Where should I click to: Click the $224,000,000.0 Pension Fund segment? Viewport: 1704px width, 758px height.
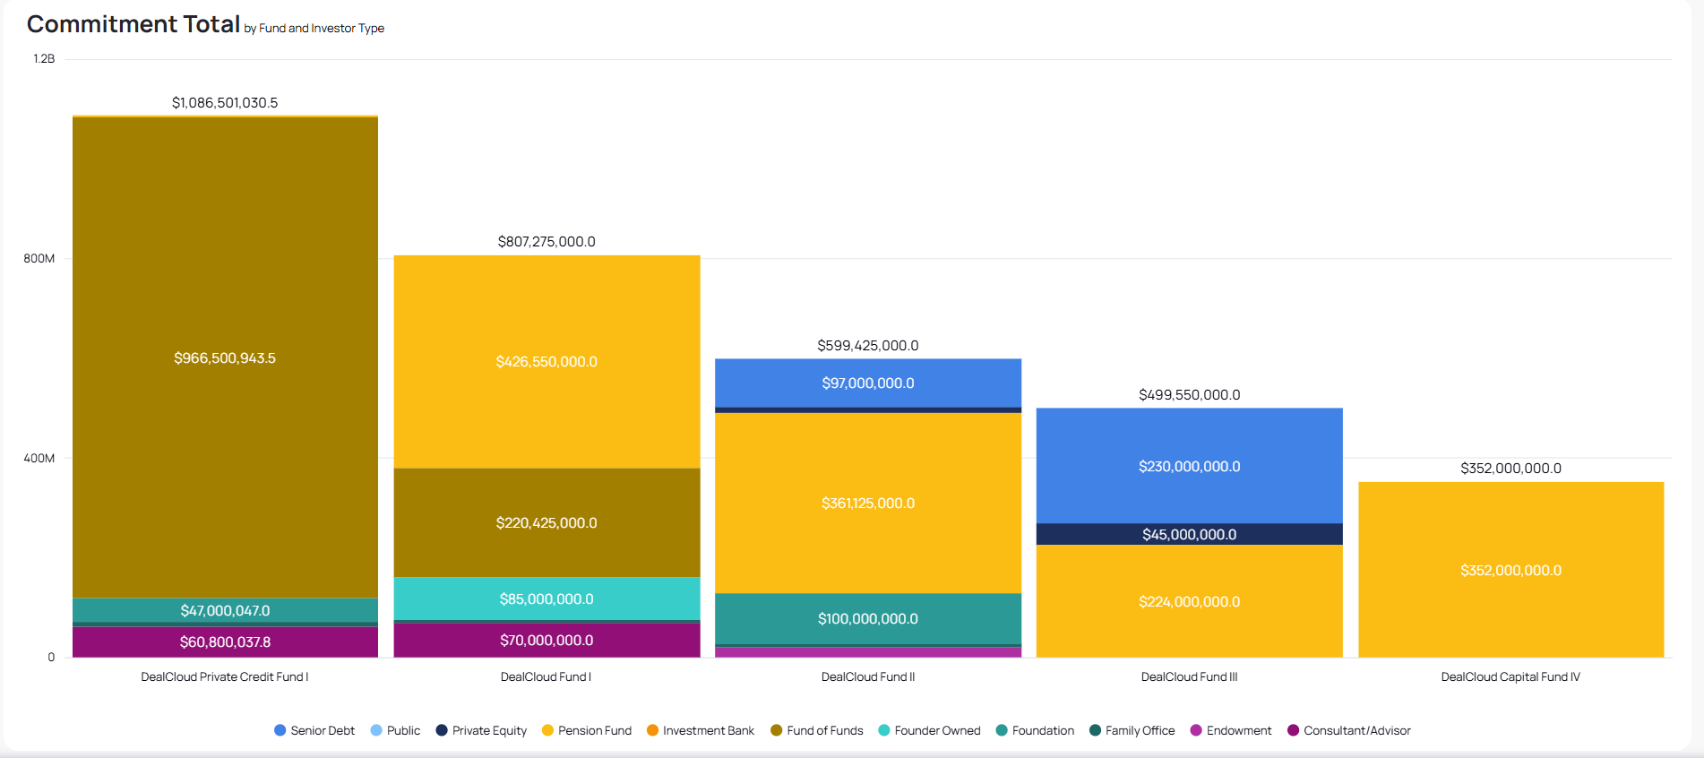[x=1190, y=601]
